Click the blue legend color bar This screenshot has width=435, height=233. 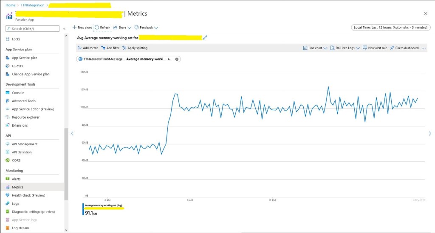(83, 209)
